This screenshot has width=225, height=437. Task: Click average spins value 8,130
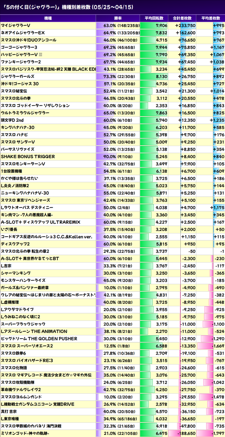pos(161,76)
